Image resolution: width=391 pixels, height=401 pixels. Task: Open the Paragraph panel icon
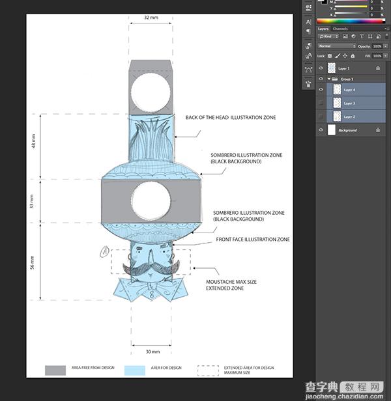coord(308,32)
